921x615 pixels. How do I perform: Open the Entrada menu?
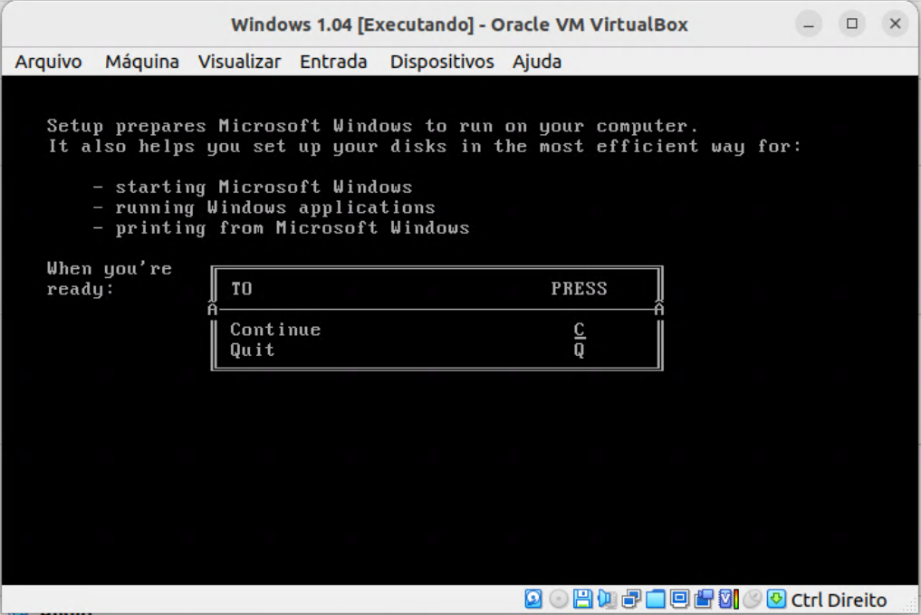(333, 62)
